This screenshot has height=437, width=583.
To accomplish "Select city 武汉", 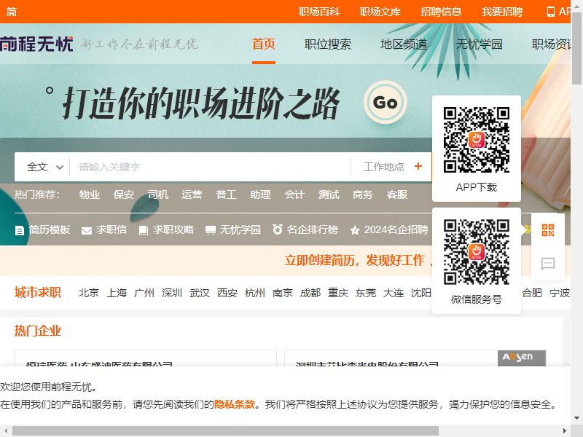I will tap(200, 293).
